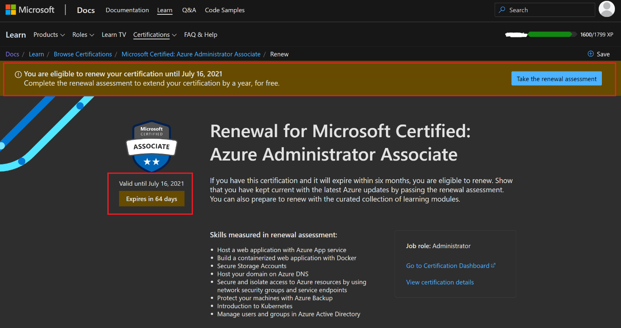
Task: Click 'Host a web application with Azure App service'
Action: (282, 250)
